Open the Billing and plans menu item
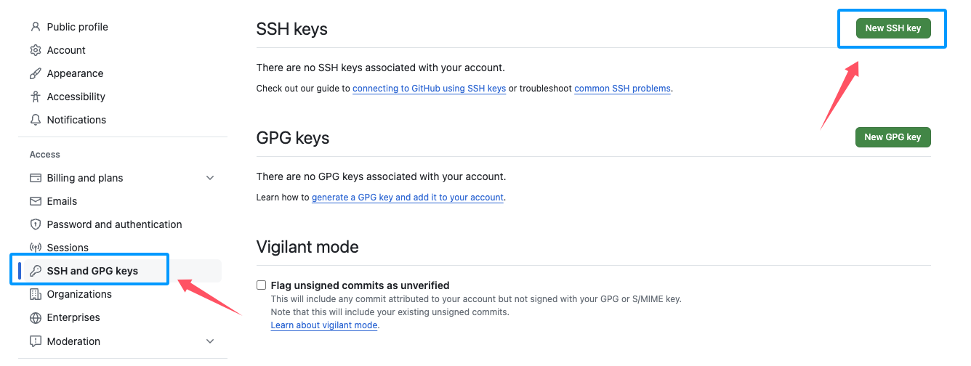Viewport: 971px width, 366px height. 85,178
